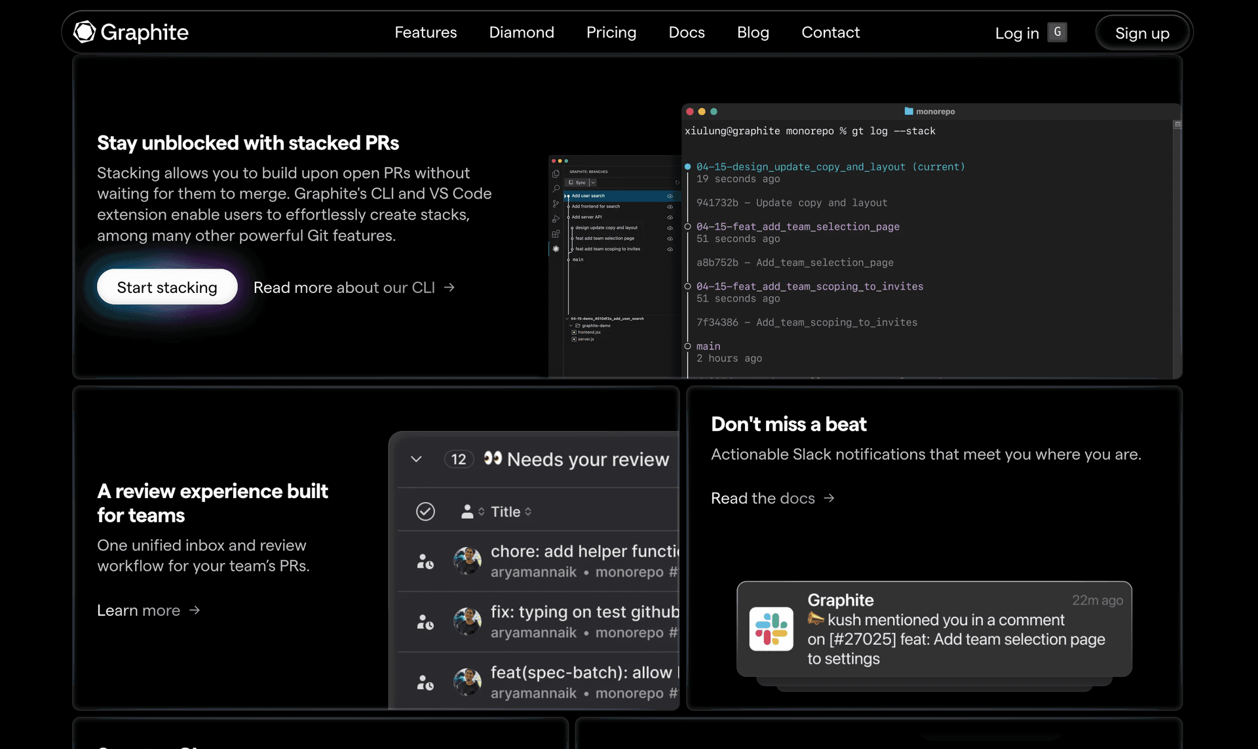Click the monorepo folder icon in terminal title
This screenshot has width=1258, height=749.
tap(908, 111)
